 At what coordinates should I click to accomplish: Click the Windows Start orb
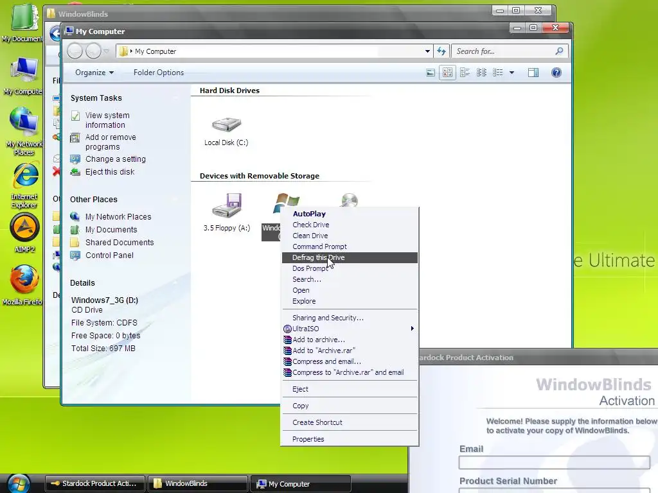pos(19,484)
